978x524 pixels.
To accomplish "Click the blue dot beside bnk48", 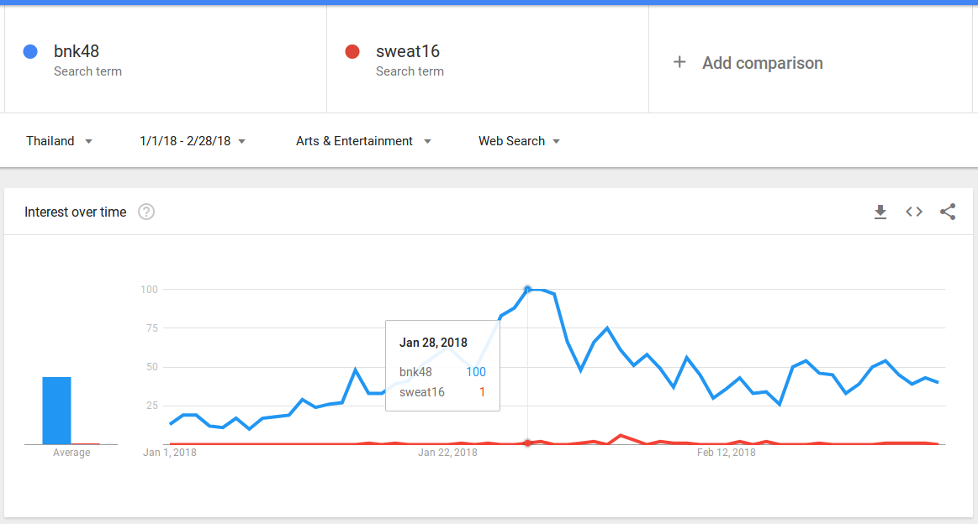I will click(30, 52).
